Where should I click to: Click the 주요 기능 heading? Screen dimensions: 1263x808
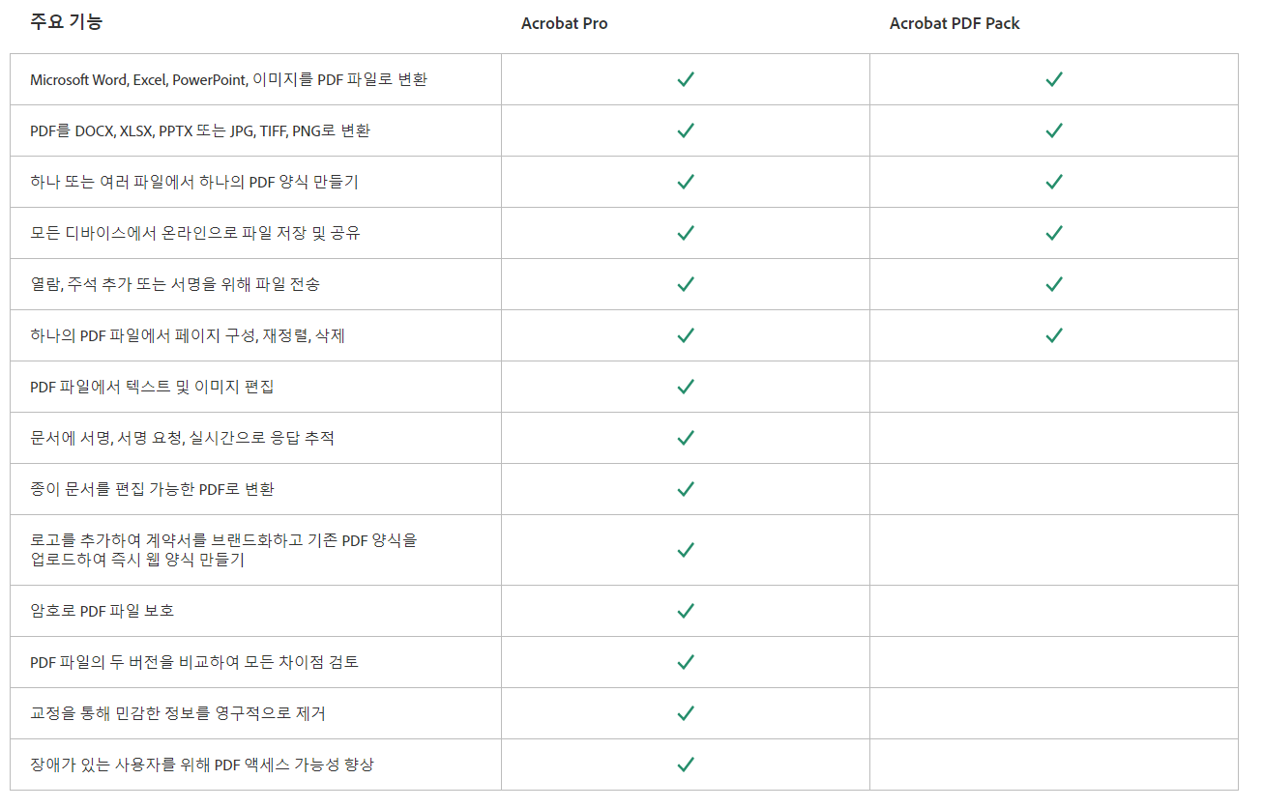click(x=66, y=21)
